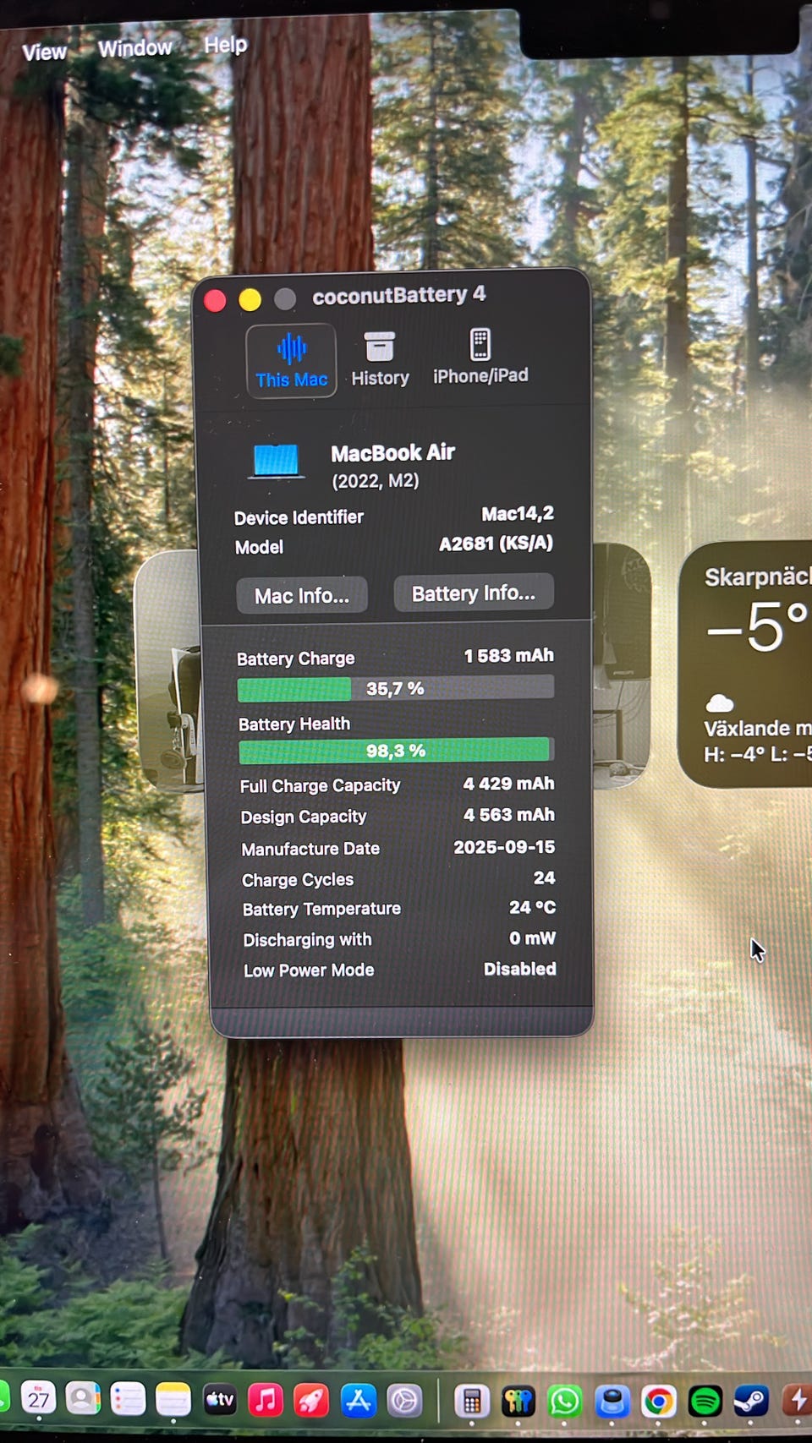
Task: Click Manufacture Date 2025-09-15
Action: point(504,847)
